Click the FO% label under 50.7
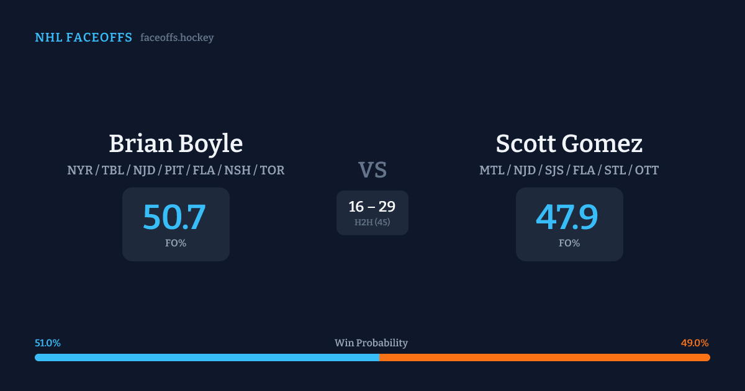The image size is (745, 391). coord(176,243)
